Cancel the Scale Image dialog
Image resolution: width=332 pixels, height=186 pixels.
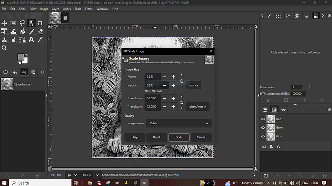201,137
